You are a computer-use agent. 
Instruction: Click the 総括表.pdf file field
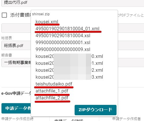click(16, 46)
